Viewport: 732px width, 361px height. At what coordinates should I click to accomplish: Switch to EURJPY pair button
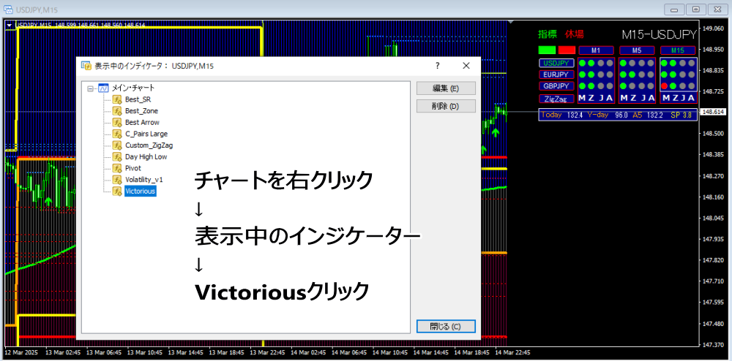point(556,75)
